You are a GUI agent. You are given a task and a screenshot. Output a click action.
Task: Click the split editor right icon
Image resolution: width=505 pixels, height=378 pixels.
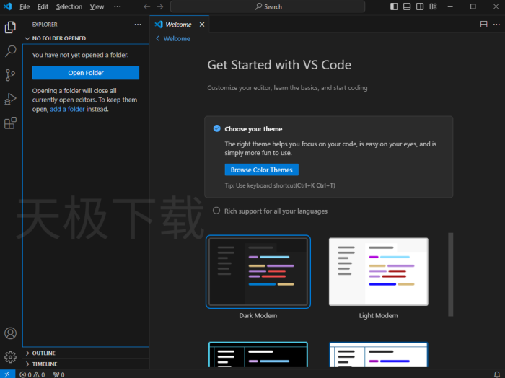484,25
